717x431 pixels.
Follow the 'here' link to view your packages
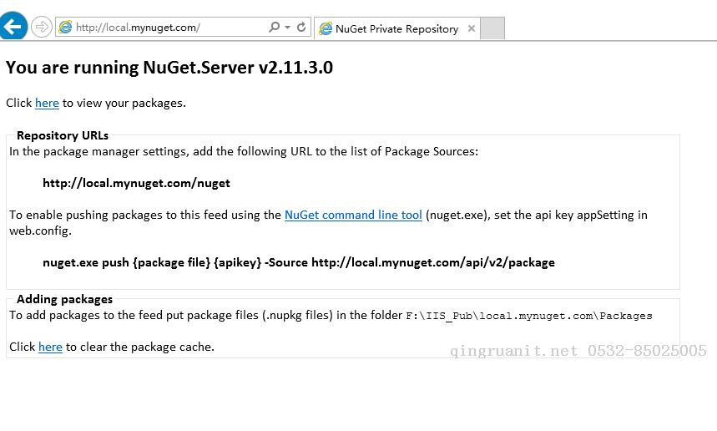pyautogui.click(x=47, y=103)
